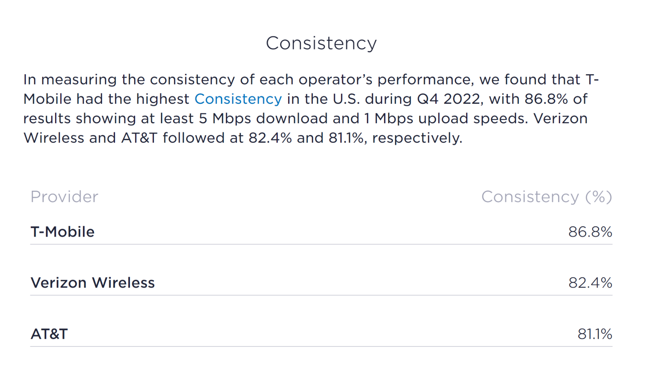
Task: Click the 86.8% figure in the paragraph
Action: point(546,99)
